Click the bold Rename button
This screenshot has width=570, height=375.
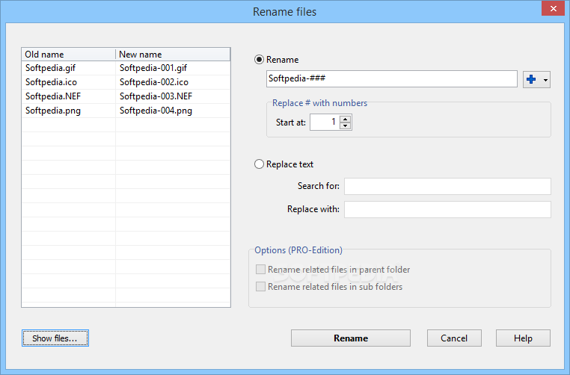pyautogui.click(x=351, y=338)
